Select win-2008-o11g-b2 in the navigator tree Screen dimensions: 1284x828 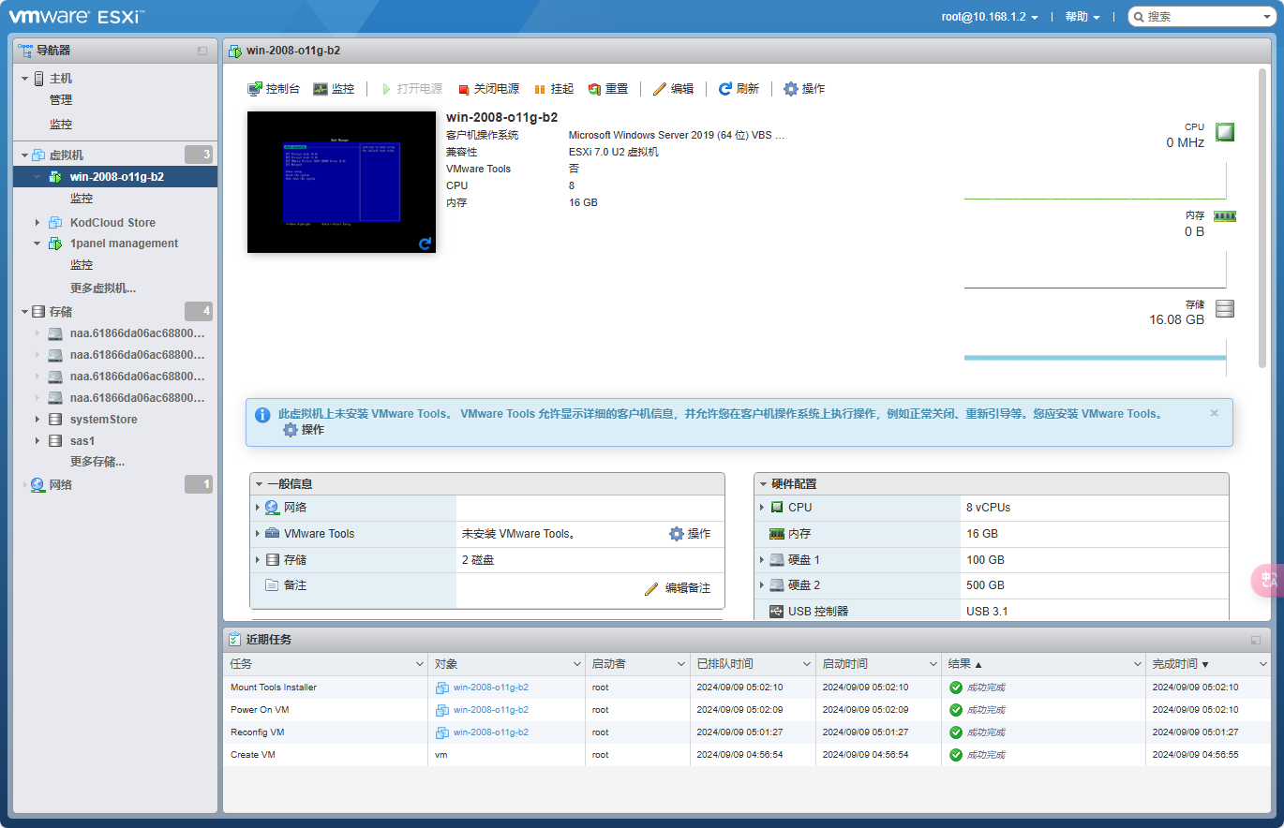117,176
